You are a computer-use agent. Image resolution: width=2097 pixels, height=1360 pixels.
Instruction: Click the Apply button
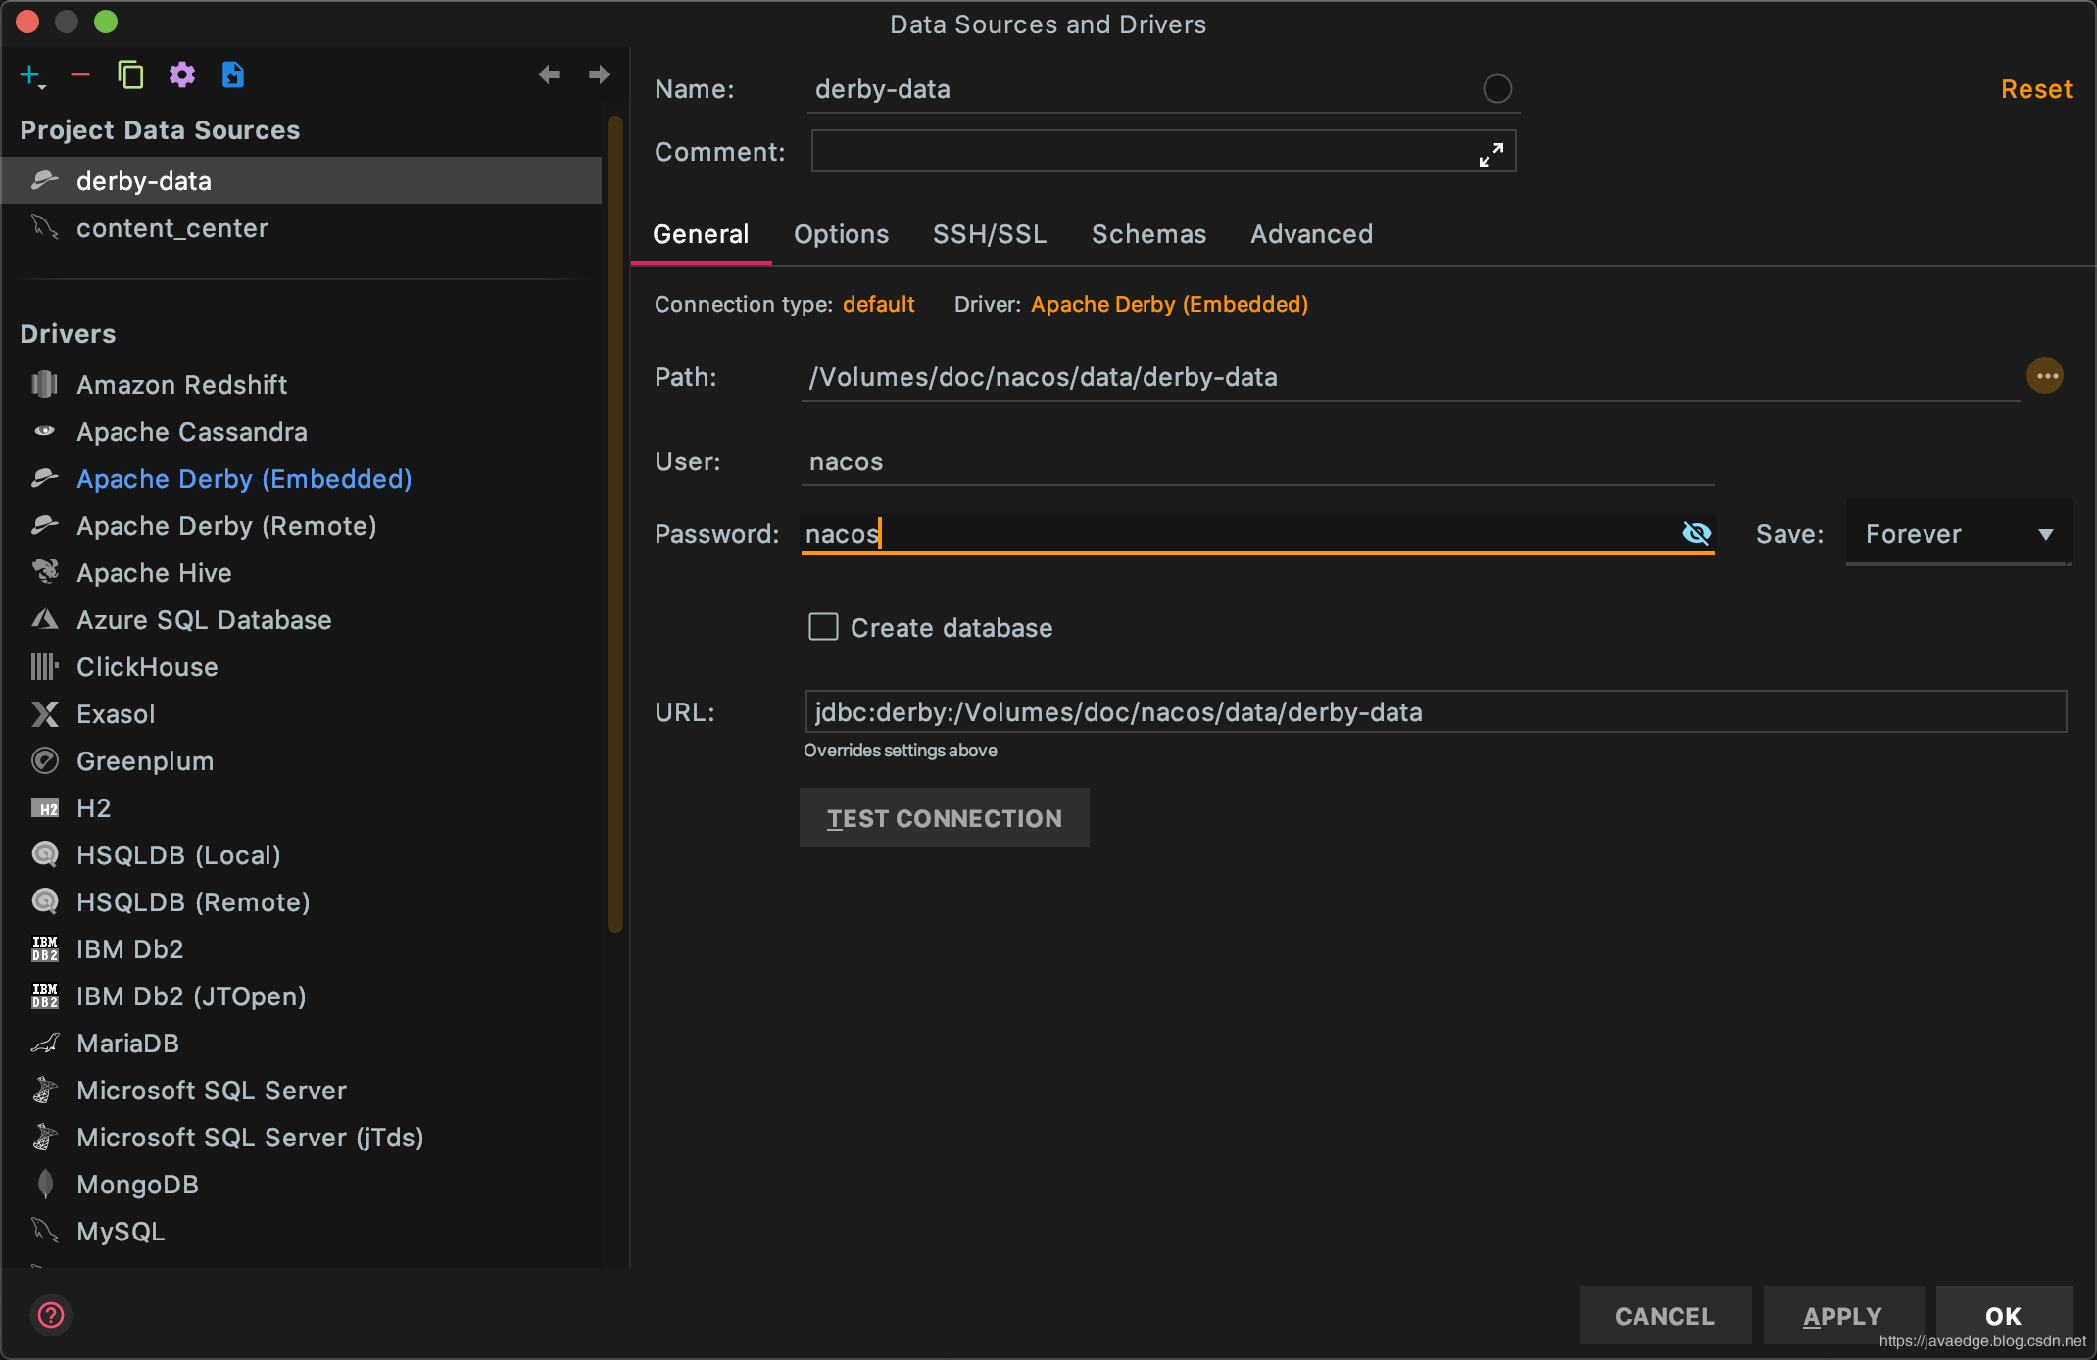1842,1316
